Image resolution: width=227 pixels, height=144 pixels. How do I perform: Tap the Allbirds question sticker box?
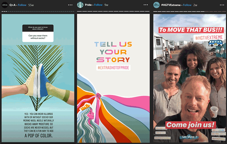click(38, 33)
